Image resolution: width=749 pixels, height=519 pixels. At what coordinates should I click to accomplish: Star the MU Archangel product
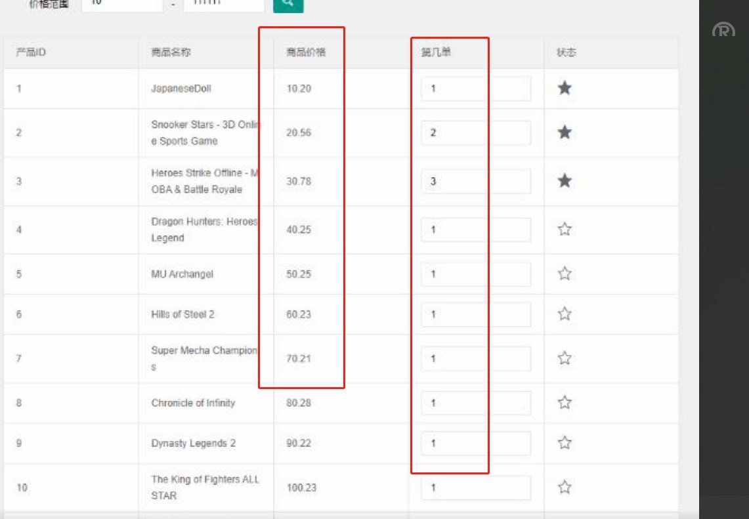click(565, 274)
